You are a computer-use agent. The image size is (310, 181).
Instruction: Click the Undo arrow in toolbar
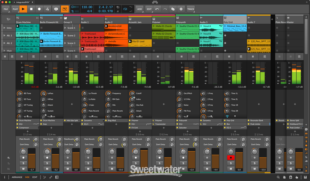[x=157, y=9]
